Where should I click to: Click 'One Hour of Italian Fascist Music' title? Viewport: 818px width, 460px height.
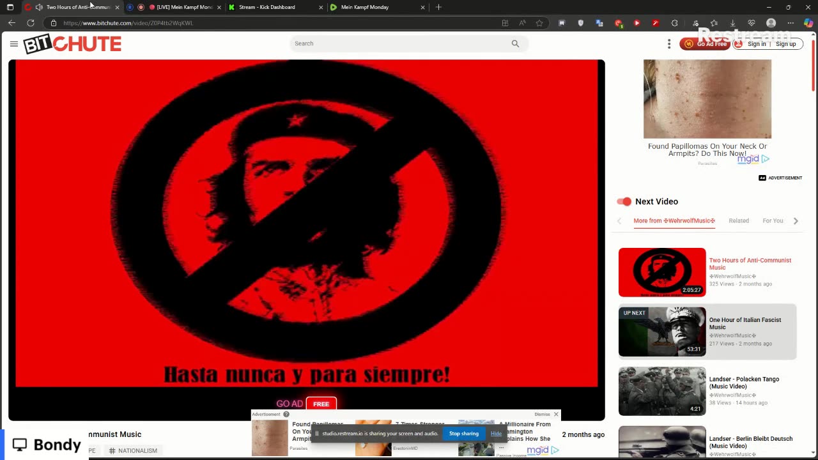click(745, 323)
